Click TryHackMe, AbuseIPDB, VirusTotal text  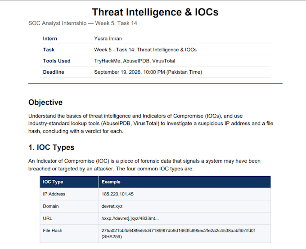click(135, 61)
